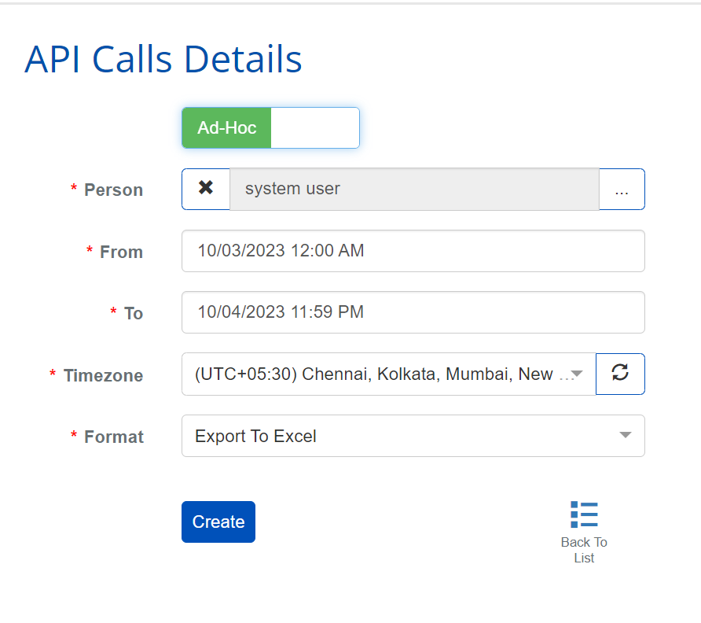Focus the To date field

pos(413,312)
